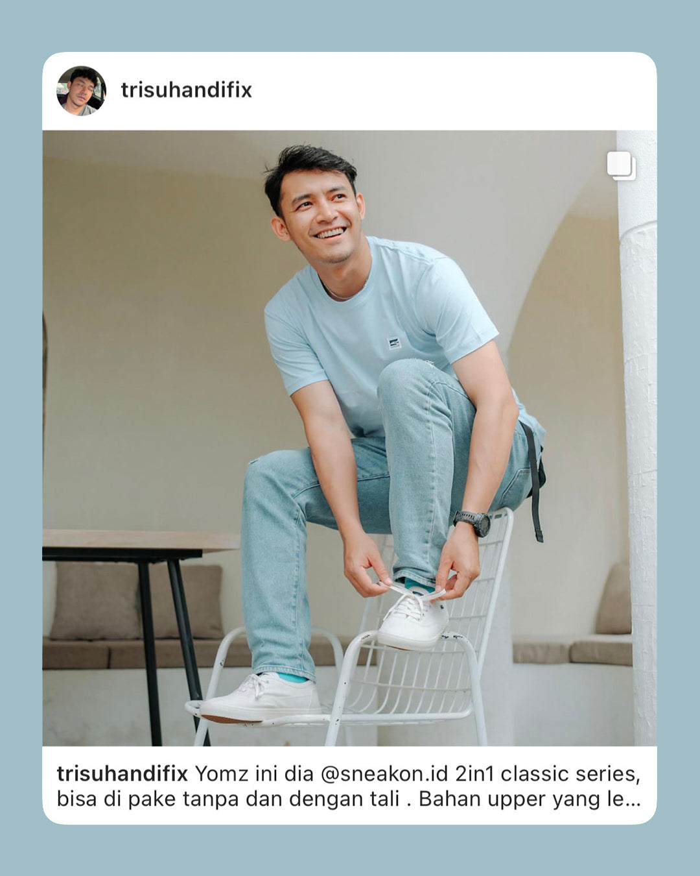Open the @sneakon.id mention in caption
Viewport: 700px width, 876px height.
[384, 774]
